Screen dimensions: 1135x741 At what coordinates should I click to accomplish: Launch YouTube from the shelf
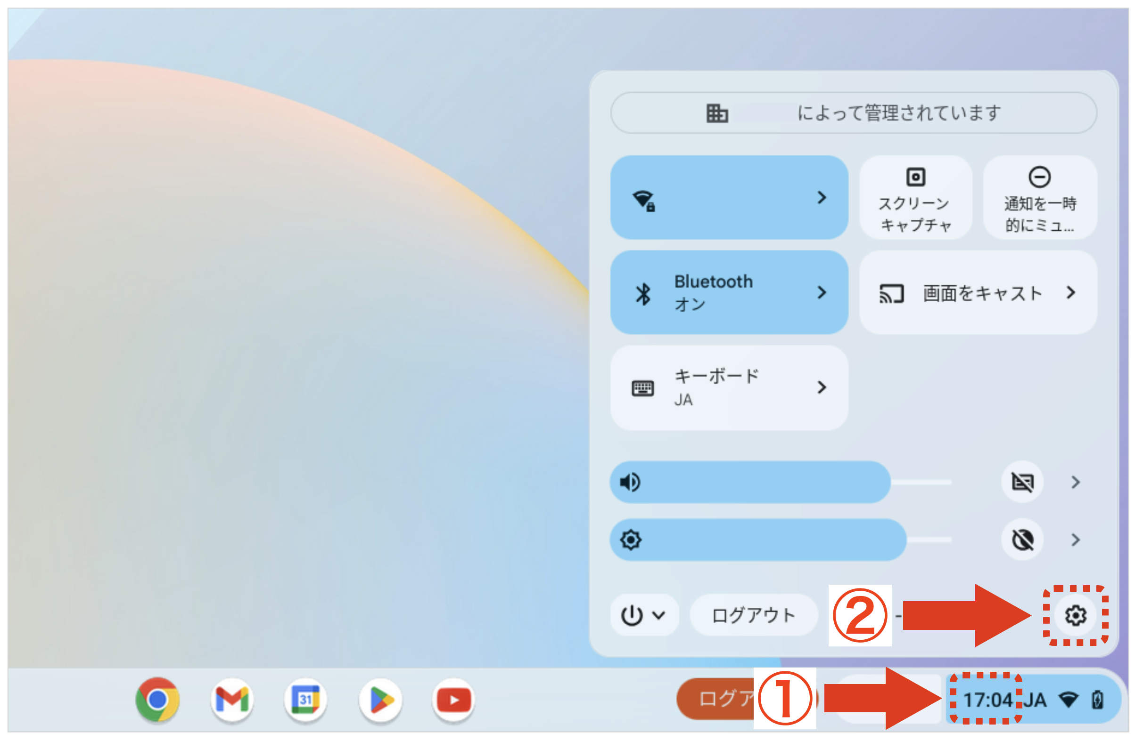453,700
